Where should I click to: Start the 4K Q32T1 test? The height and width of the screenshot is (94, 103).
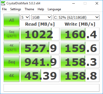[x=12, y=48]
